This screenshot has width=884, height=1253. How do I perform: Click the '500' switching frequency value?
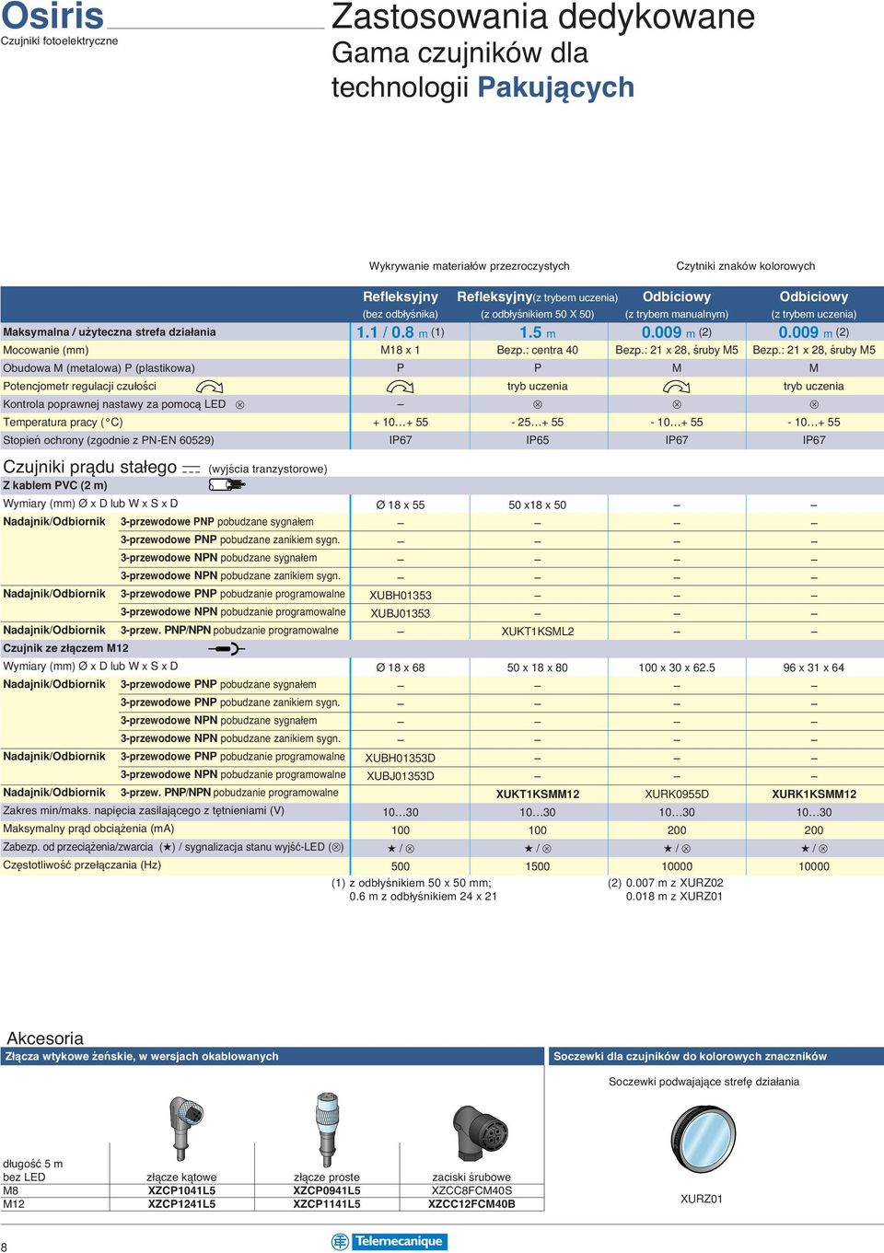pyautogui.click(x=401, y=866)
